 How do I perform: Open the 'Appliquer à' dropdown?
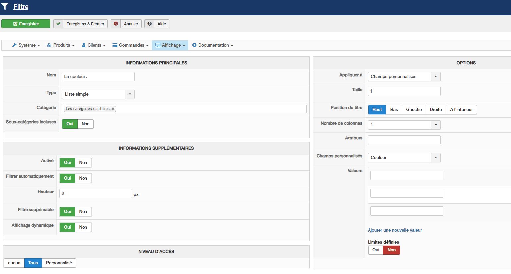tap(404, 77)
